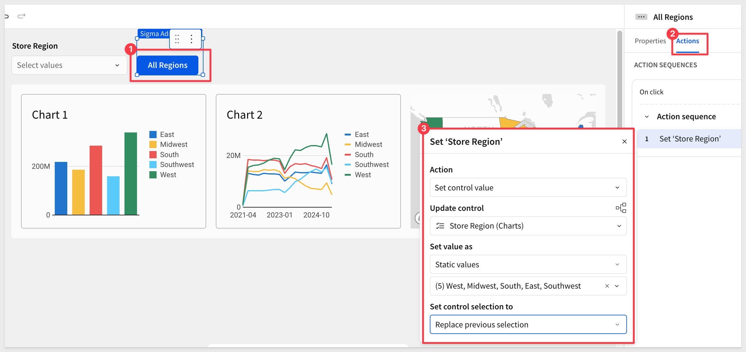Click the drag handle grip icon
The width and height of the screenshot is (746, 352).
coord(177,39)
